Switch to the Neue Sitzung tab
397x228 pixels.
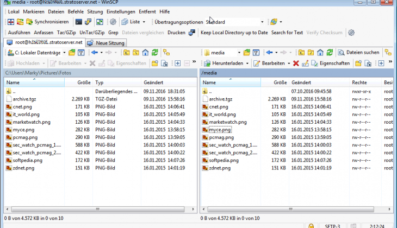(107, 42)
